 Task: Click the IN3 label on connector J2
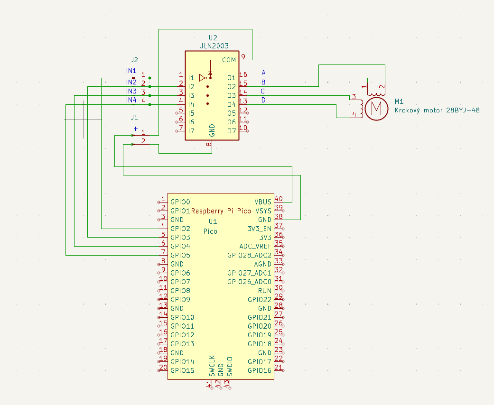(131, 91)
